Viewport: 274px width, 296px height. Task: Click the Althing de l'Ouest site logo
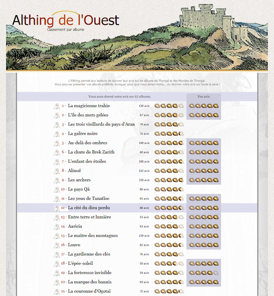point(66,20)
